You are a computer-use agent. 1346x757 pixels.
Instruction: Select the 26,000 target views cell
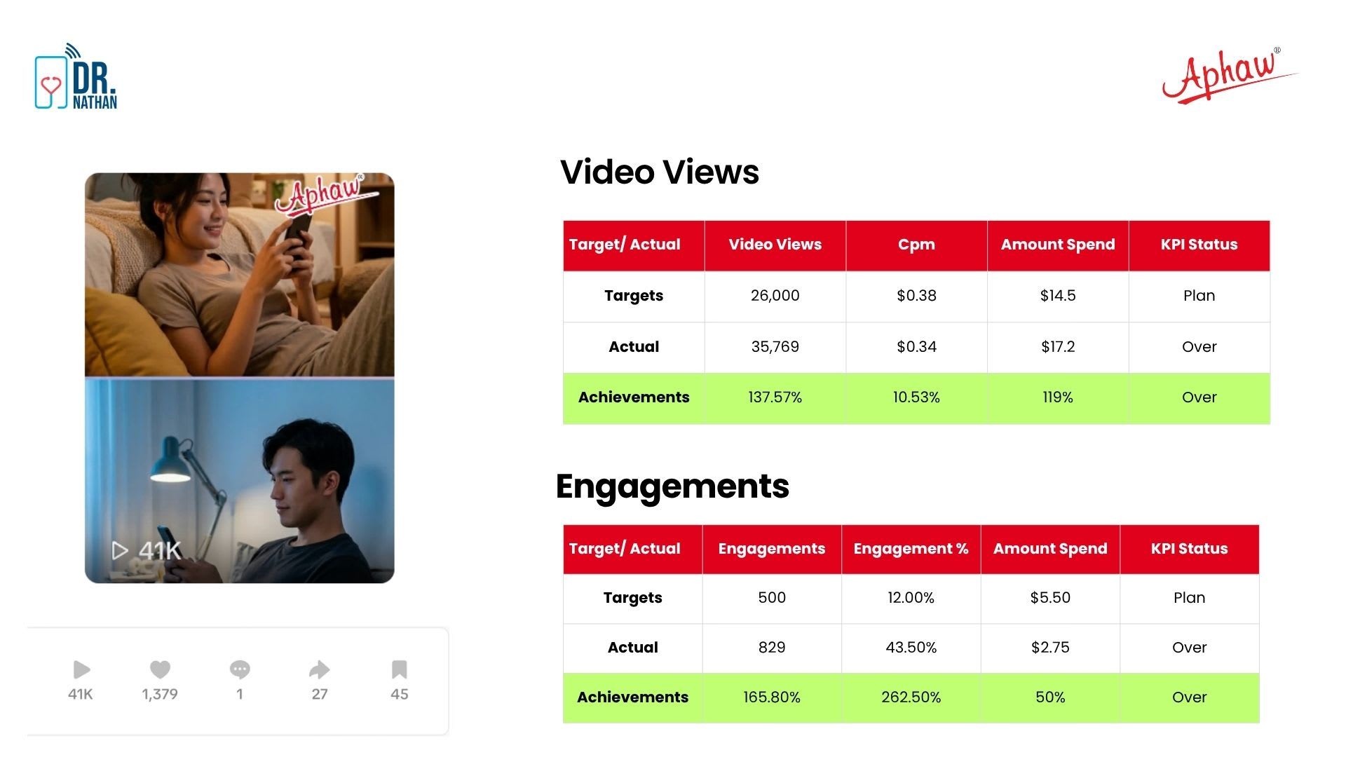point(775,296)
